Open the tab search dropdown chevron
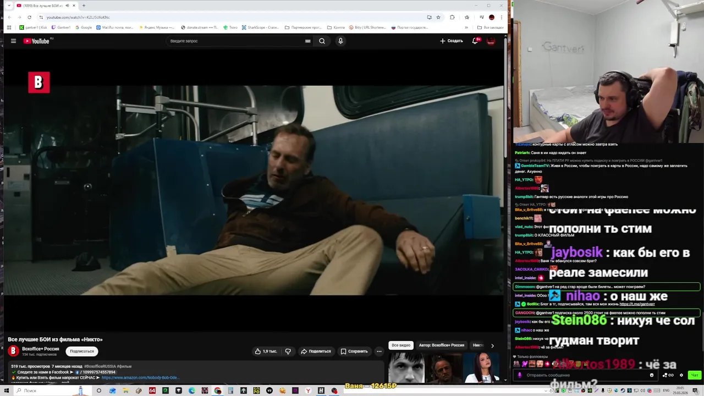The width and height of the screenshot is (704, 396). pos(8,5)
